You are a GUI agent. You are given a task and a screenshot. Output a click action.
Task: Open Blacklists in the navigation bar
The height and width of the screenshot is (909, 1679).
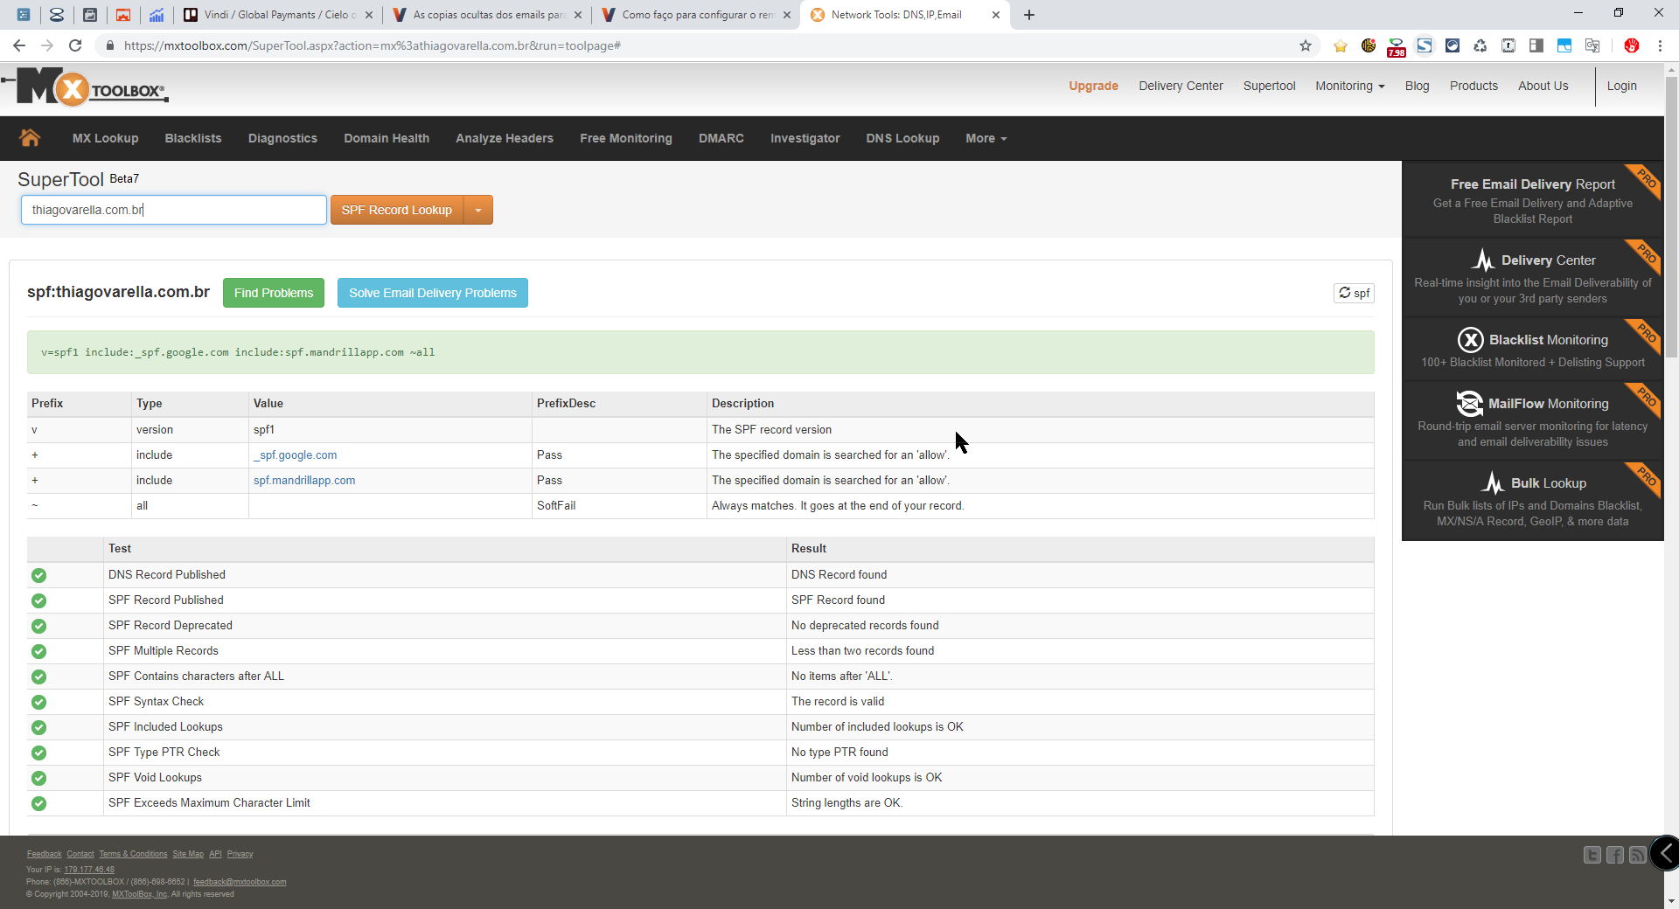193,138
